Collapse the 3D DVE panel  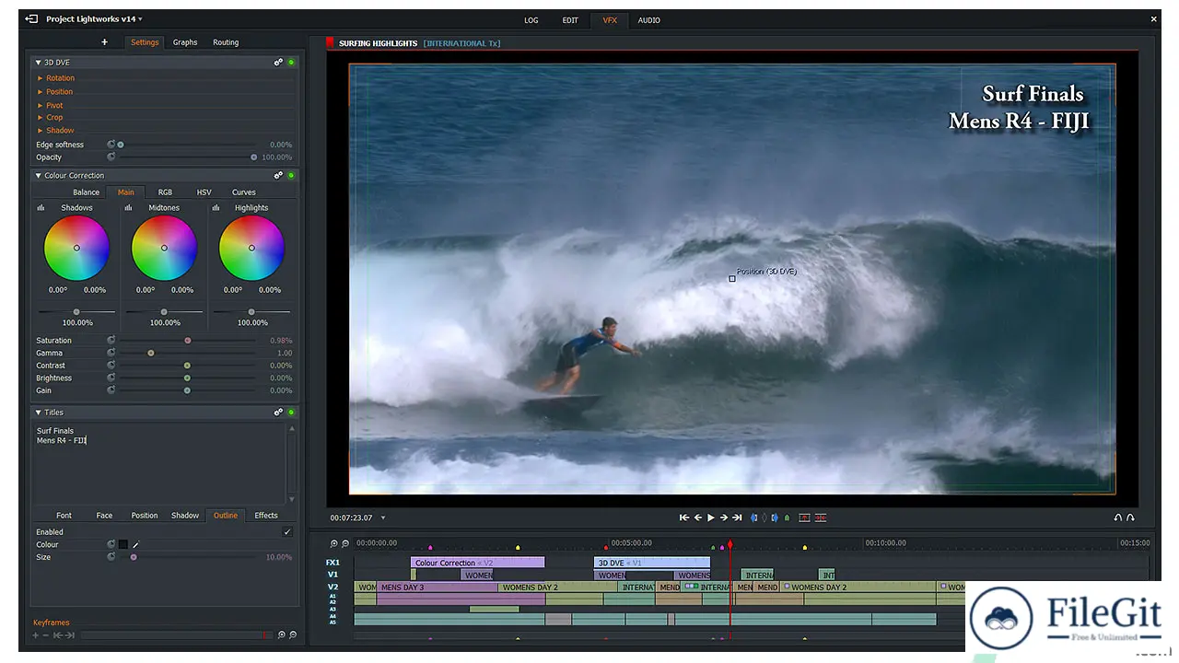(x=39, y=63)
